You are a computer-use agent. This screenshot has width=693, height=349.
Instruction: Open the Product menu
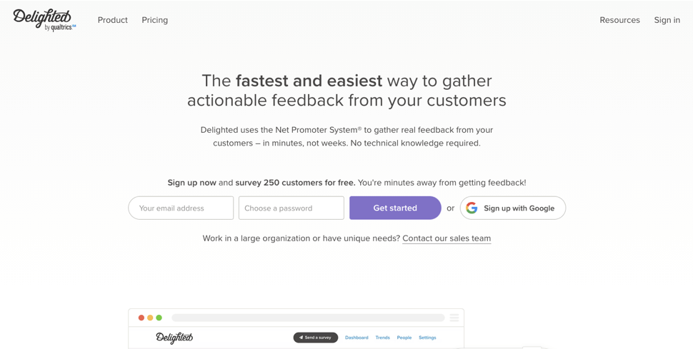coord(113,20)
